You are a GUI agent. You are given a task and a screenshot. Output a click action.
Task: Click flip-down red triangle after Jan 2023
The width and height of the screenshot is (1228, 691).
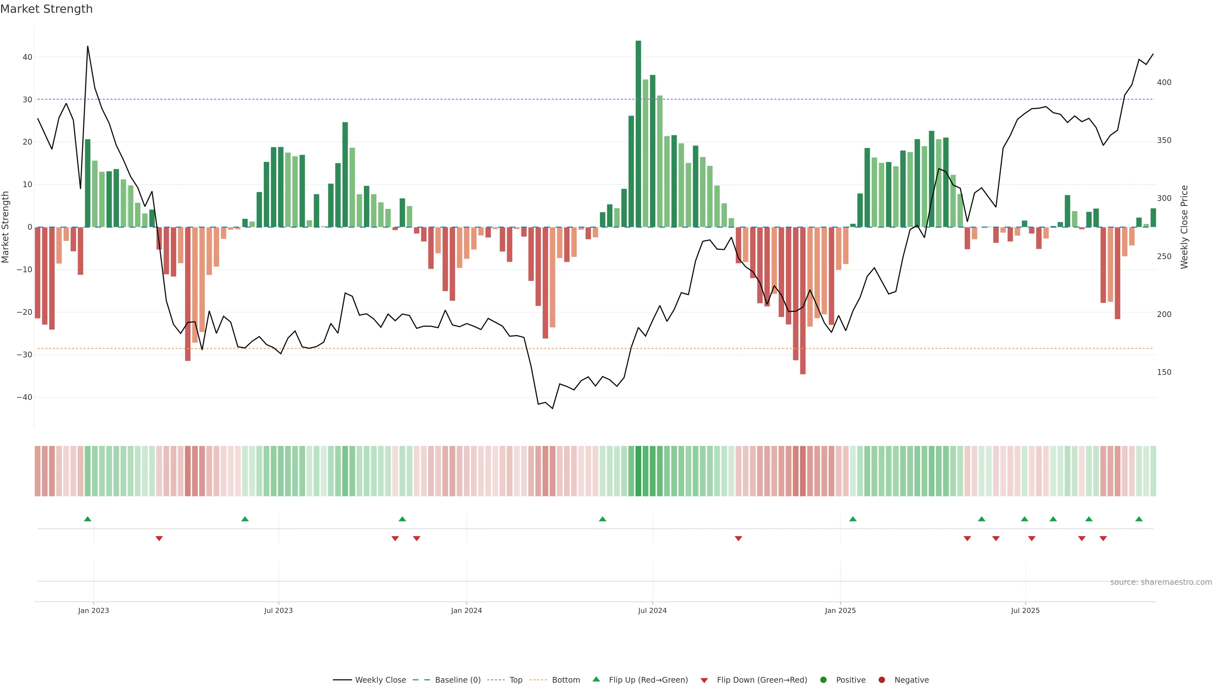pos(159,538)
